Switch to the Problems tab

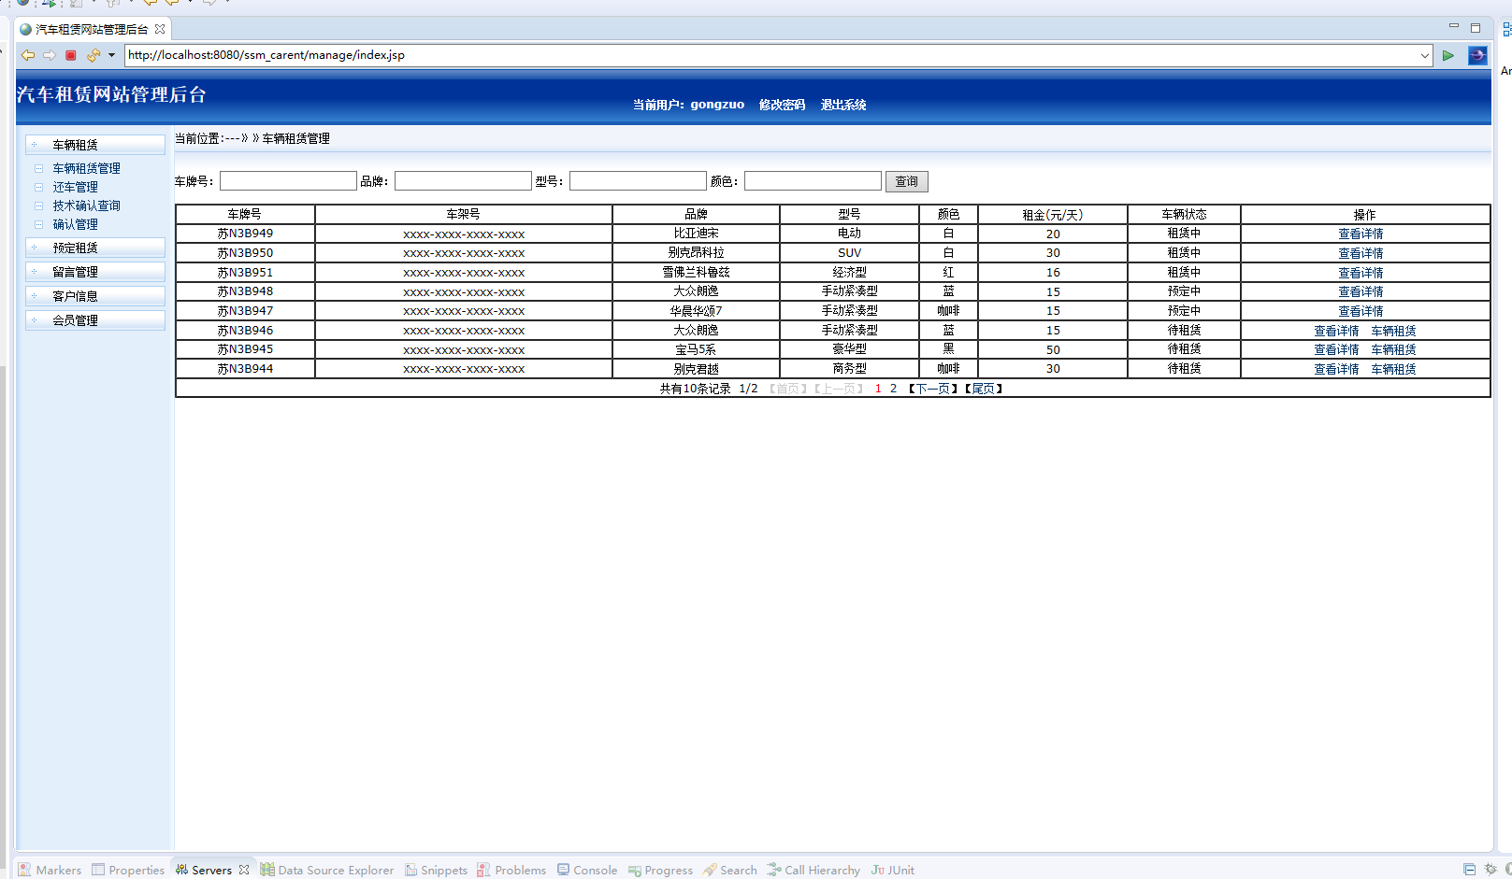click(x=511, y=870)
